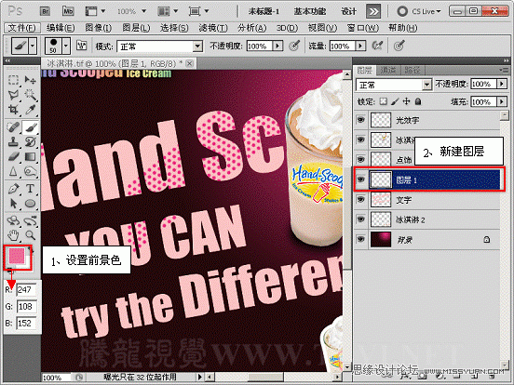Toggle lock all
This screenshot has width=514, height=385.
418,101
